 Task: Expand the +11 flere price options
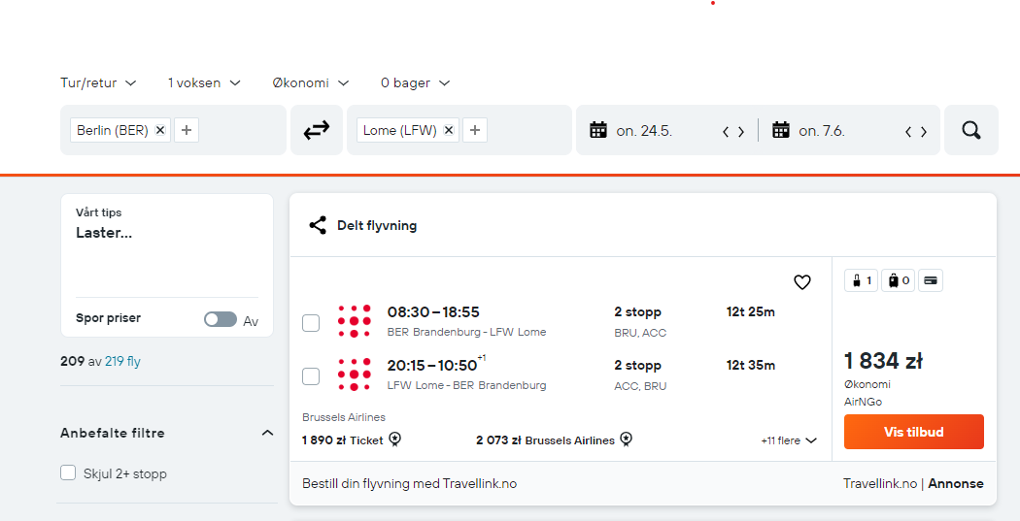click(789, 440)
